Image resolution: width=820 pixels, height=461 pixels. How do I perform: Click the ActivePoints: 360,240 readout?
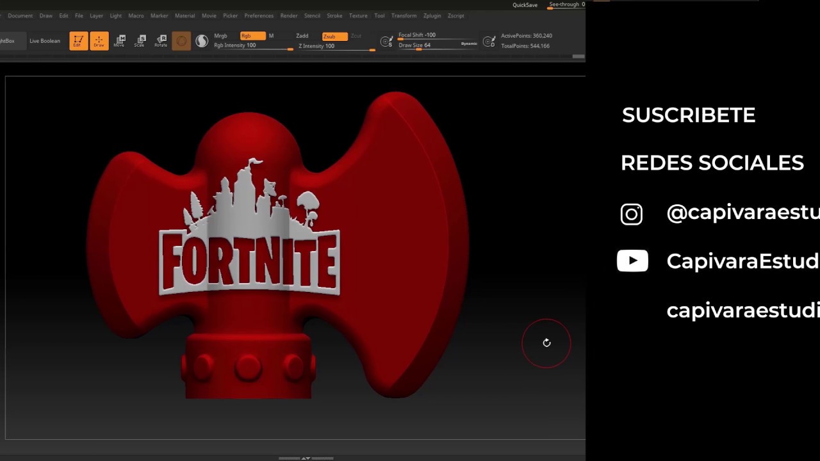[x=527, y=36]
